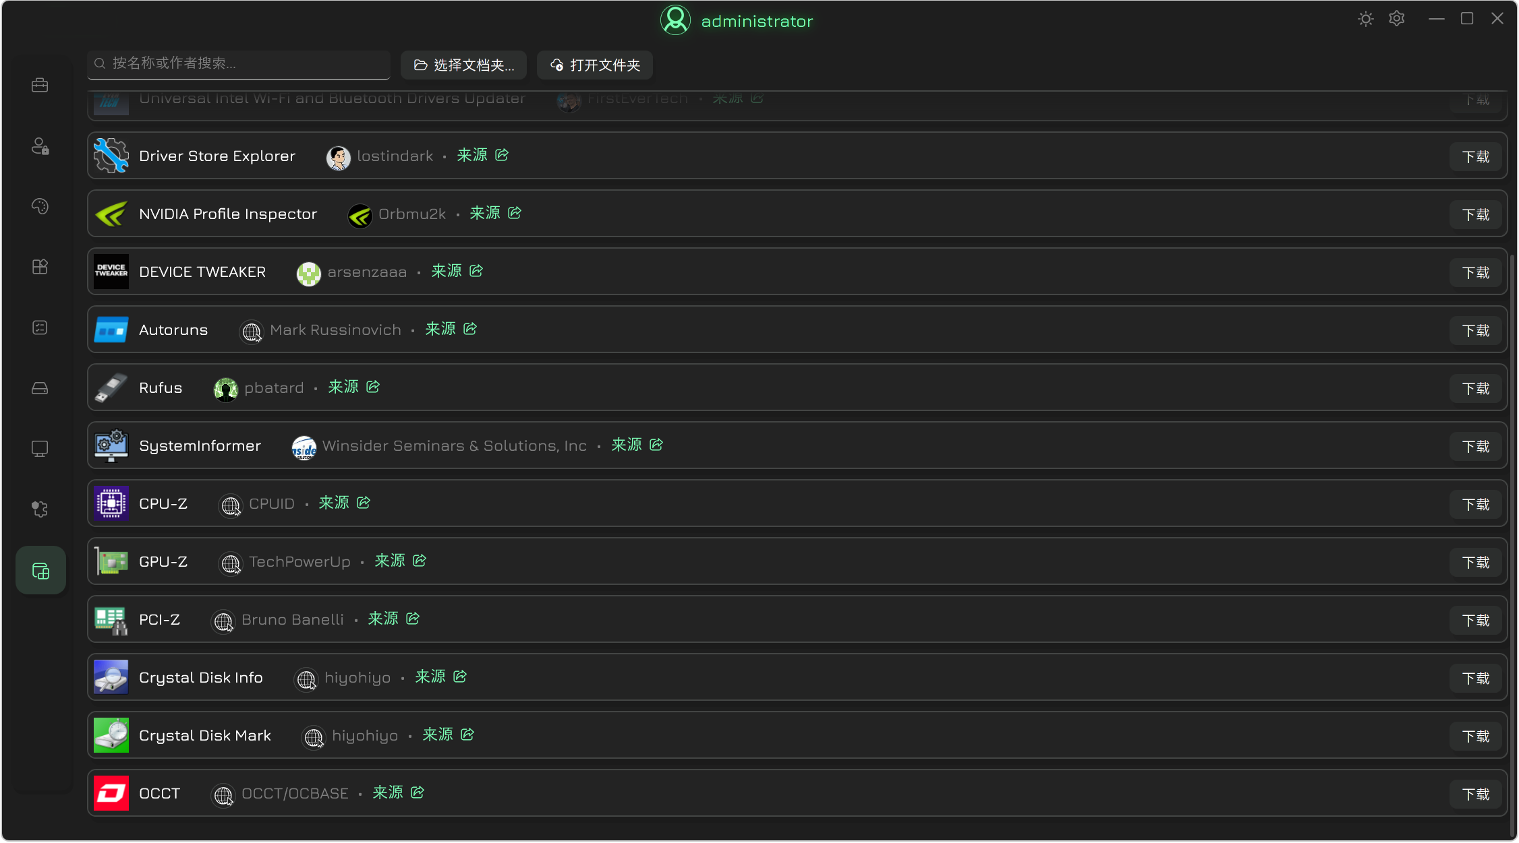The height and width of the screenshot is (843, 1519).
Task: Open the 来源 link for OCCT
Action: 399,792
